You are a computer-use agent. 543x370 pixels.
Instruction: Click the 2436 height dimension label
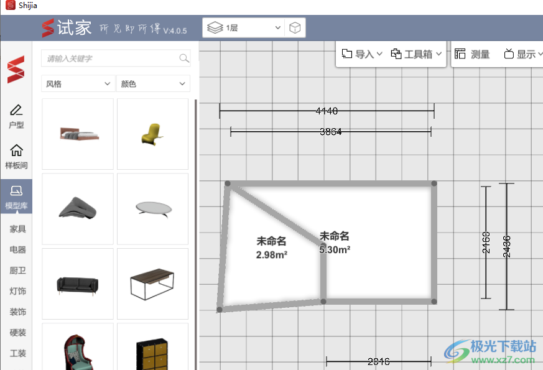pyautogui.click(x=507, y=246)
